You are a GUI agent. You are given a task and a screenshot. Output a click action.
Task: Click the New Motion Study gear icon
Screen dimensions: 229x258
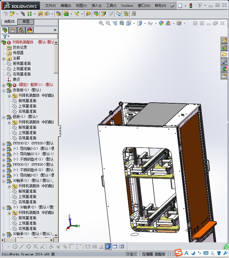(88, 14)
